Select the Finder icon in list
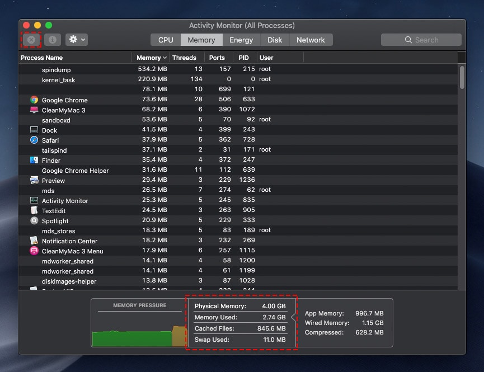 pyautogui.click(x=34, y=160)
